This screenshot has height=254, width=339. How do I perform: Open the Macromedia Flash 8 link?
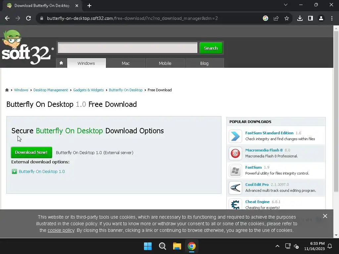[x=264, y=150]
